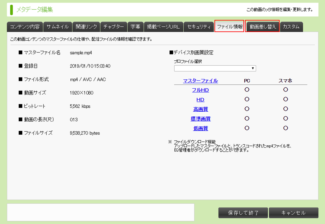Open the フルHD file link
Screen dimensions: 325x224
pos(200,90)
